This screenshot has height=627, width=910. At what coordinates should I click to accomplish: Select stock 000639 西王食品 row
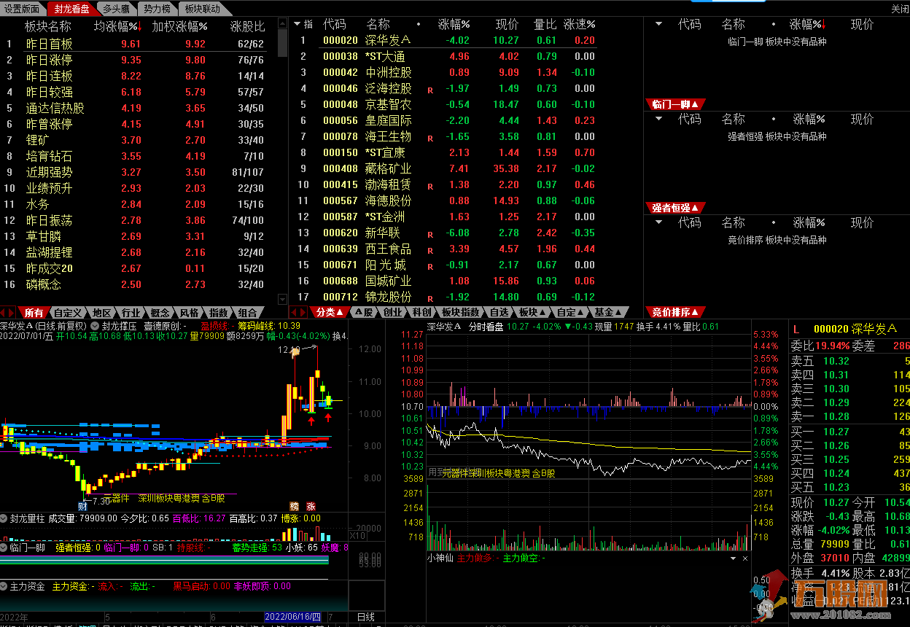point(467,249)
